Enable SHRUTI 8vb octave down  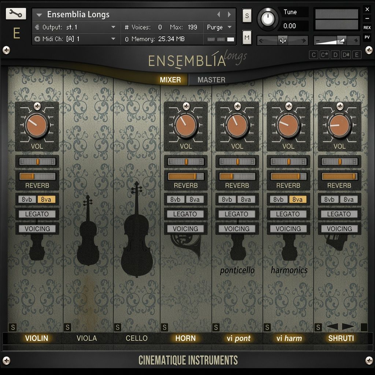[x=330, y=199]
